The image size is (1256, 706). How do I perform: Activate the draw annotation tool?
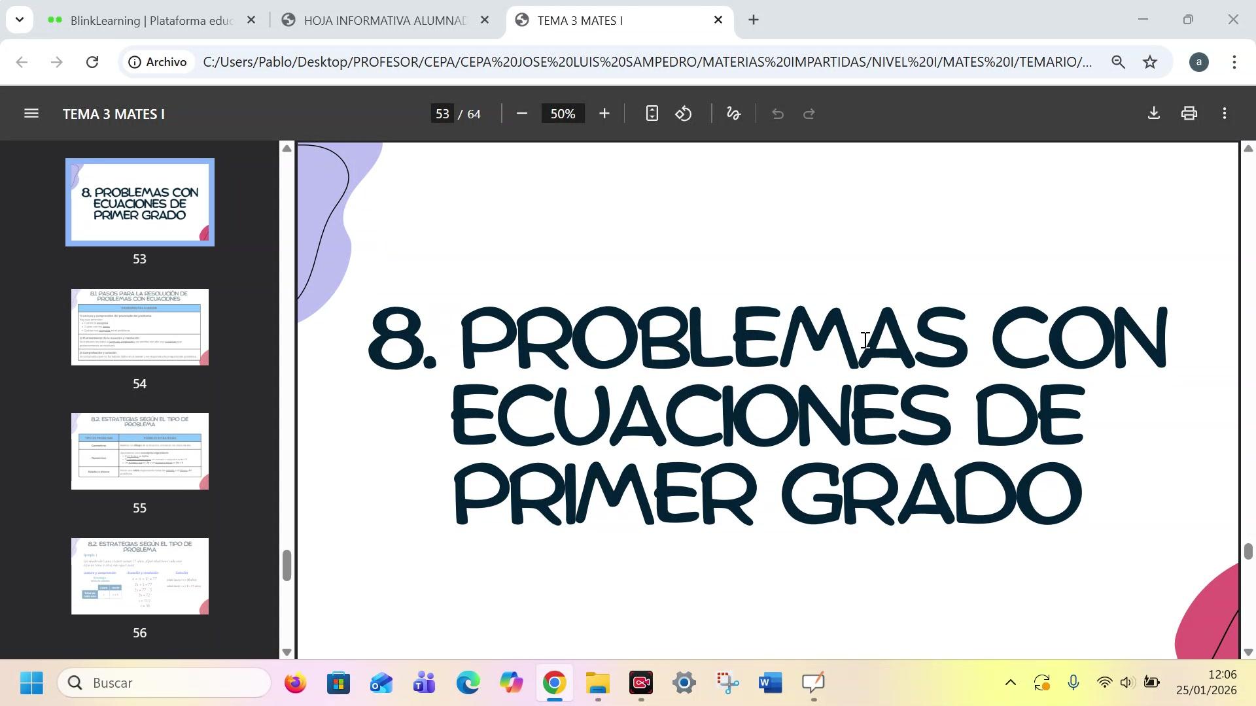point(733,114)
